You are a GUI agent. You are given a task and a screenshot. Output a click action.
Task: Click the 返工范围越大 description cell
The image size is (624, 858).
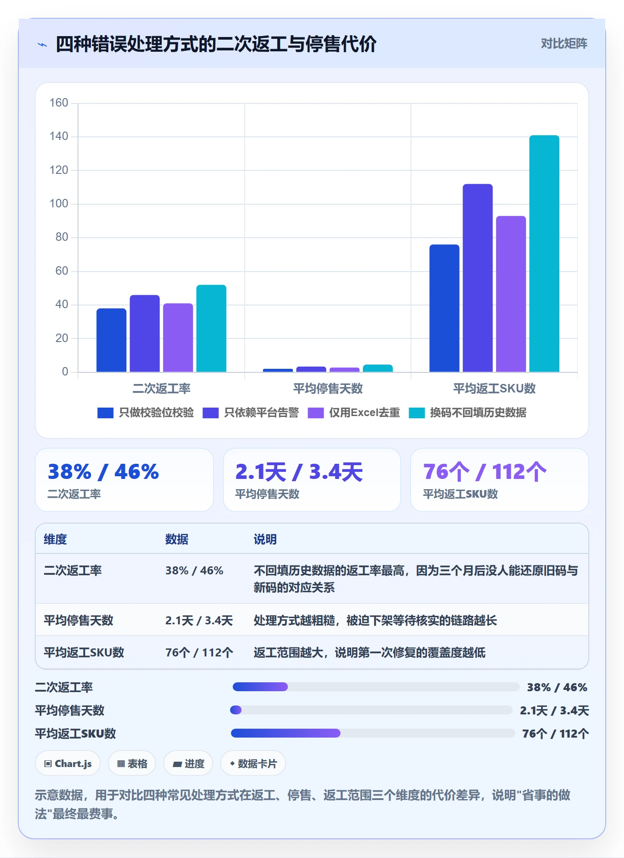[x=369, y=652]
